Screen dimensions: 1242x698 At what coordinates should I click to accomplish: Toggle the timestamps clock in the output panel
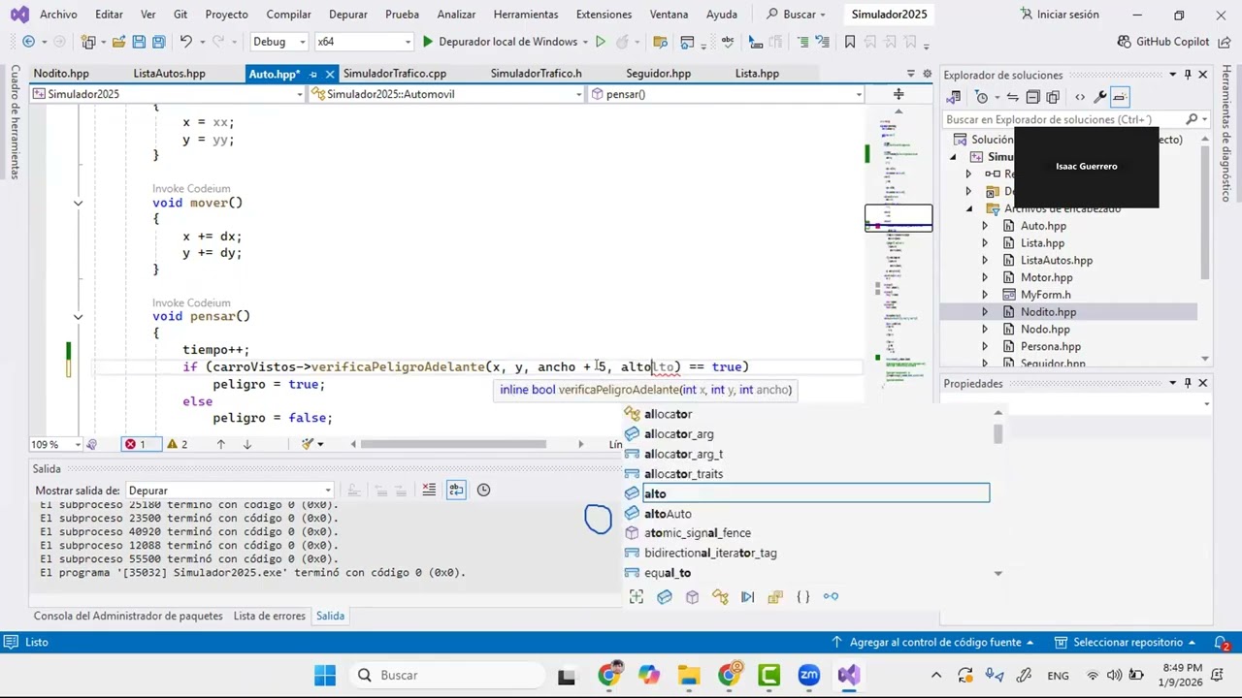[x=483, y=490]
